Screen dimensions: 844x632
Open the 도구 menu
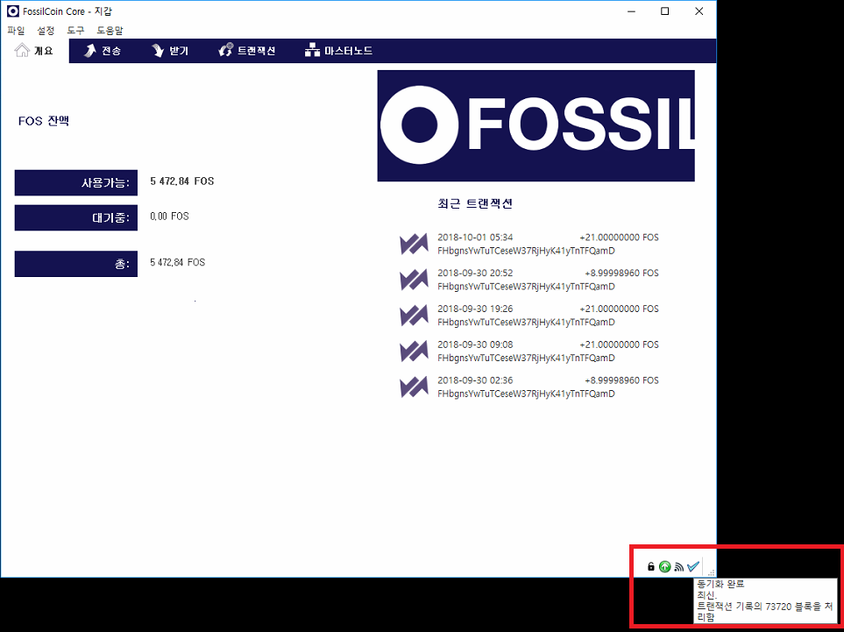[x=76, y=31]
